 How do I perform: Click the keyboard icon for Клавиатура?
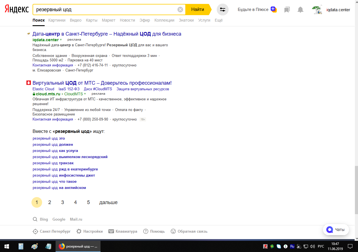[x=111, y=231]
